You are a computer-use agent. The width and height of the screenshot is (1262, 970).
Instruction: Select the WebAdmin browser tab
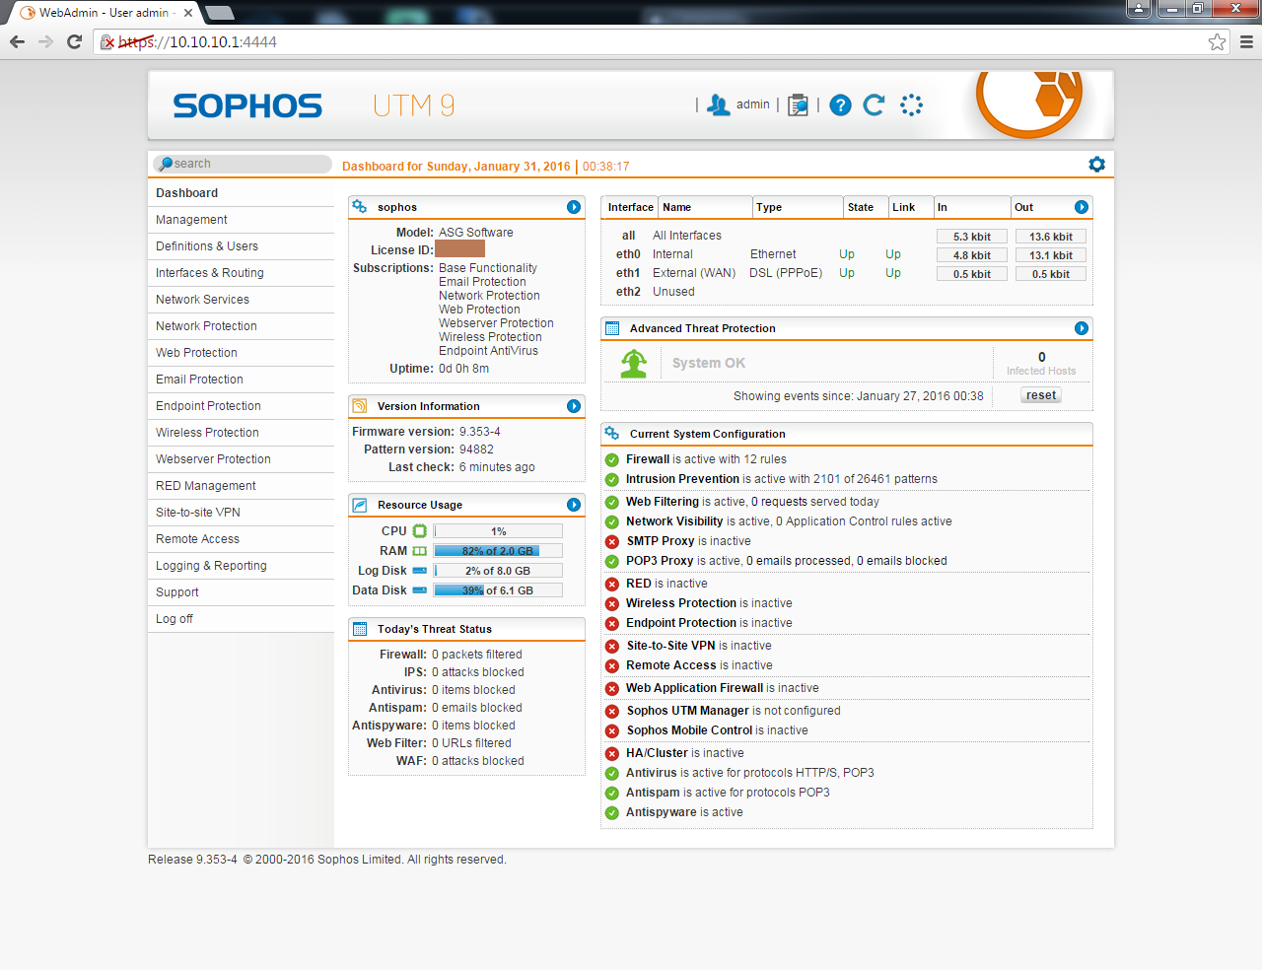tap(105, 13)
